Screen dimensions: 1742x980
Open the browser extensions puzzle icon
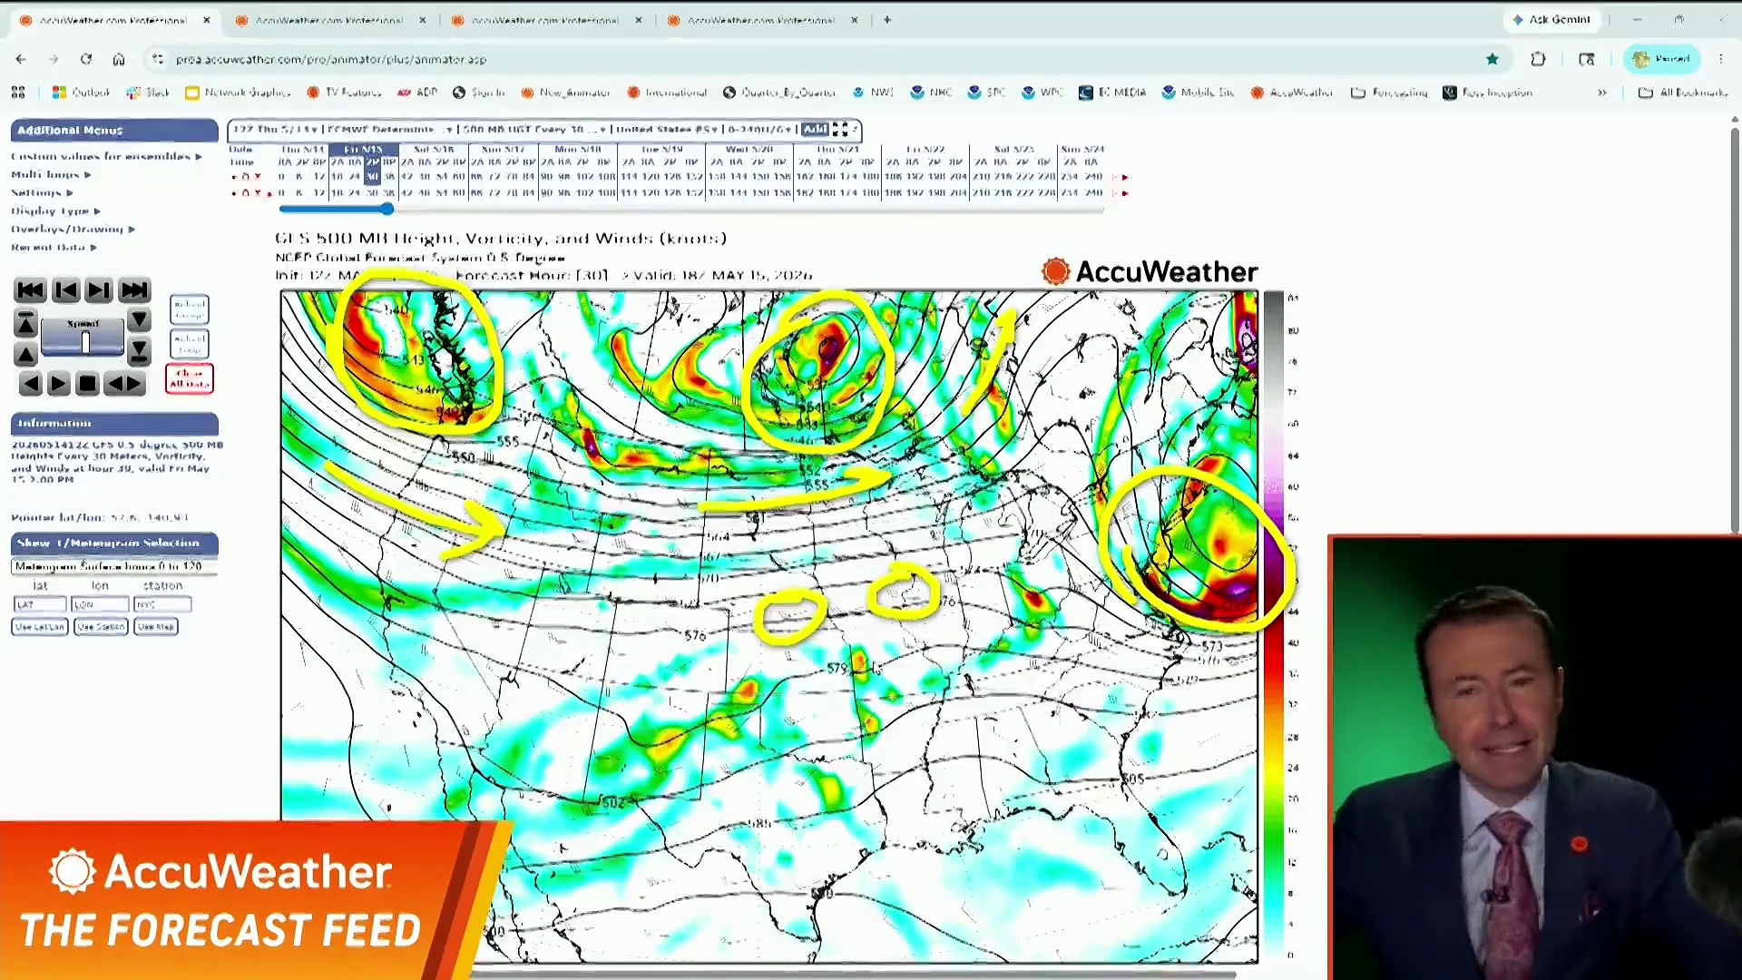click(1538, 59)
